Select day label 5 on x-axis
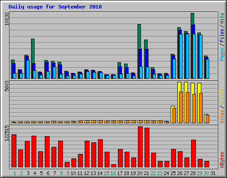227x178 pixels. click(x=41, y=173)
